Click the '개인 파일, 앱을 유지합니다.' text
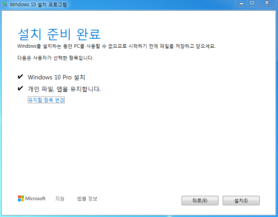The width and height of the screenshot is (278, 217). [64, 89]
